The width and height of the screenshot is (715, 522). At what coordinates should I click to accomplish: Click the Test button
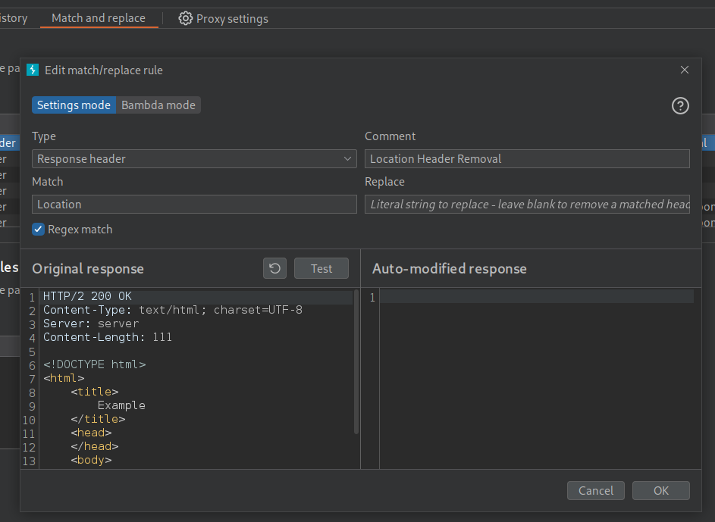[321, 268]
